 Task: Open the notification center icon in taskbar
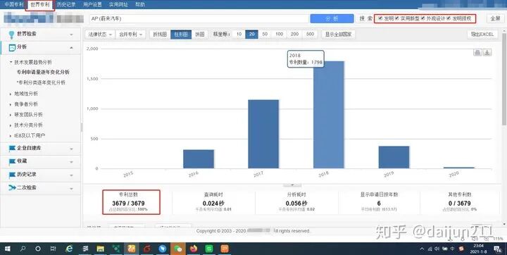[x=498, y=249]
